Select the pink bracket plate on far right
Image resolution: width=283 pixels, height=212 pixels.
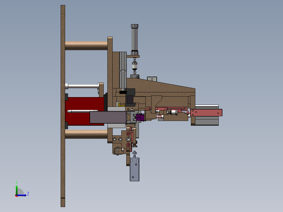click(206, 113)
